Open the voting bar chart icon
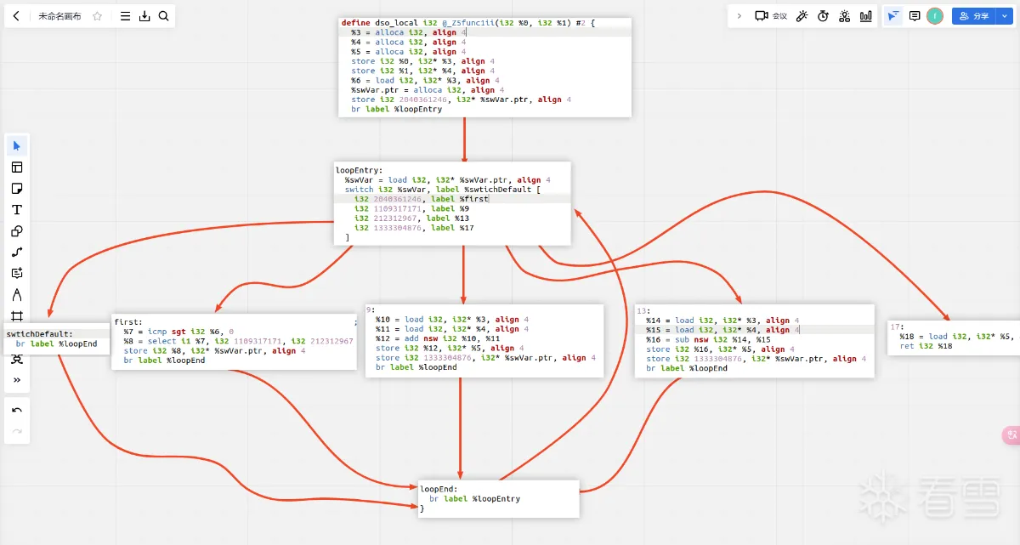This screenshot has height=545, width=1020. point(866,16)
